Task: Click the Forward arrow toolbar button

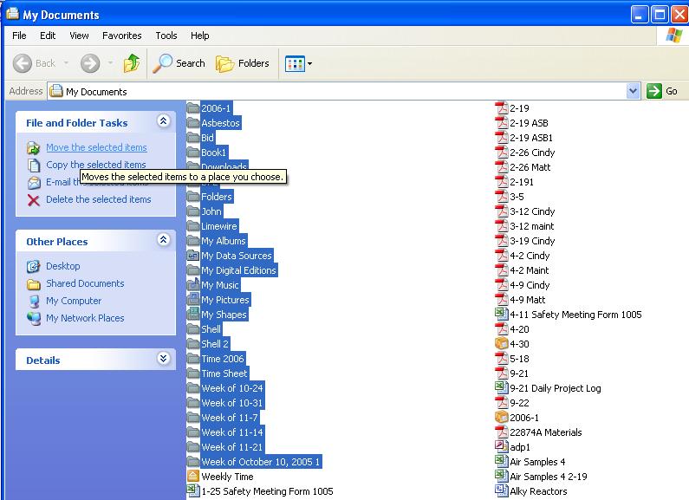Action: 90,63
